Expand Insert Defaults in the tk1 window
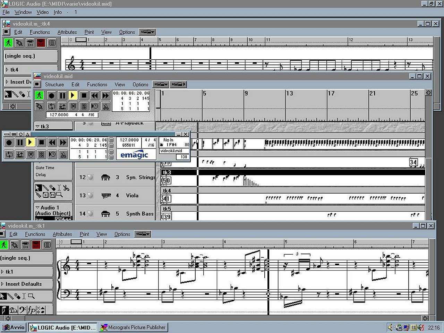444x333 pixels. tap(2, 284)
